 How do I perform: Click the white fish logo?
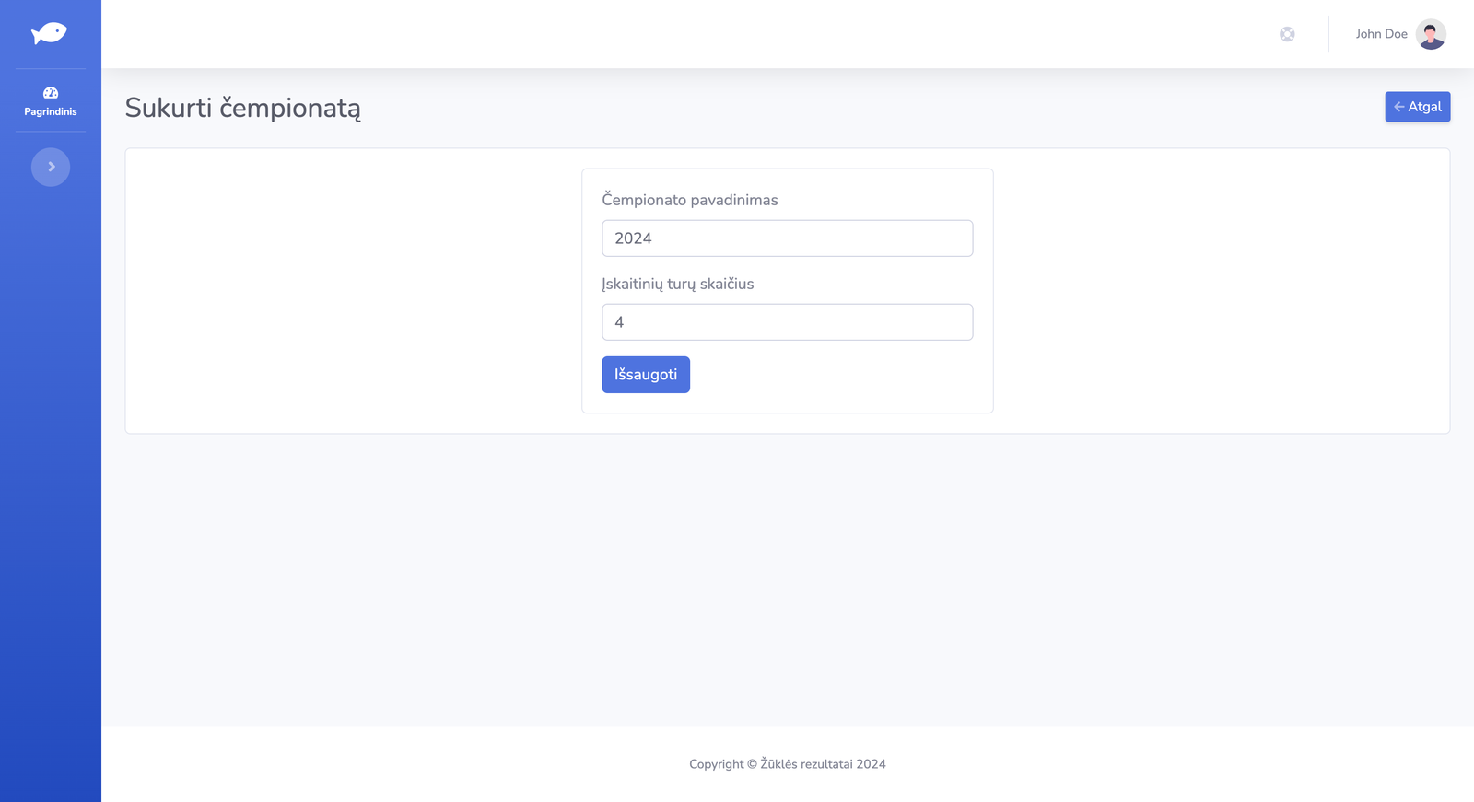pos(49,34)
